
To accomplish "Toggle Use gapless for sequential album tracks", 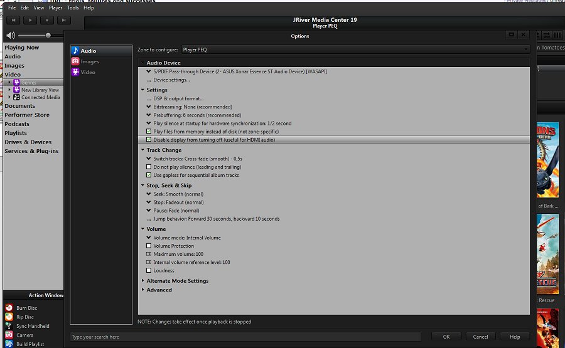I will tap(149, 175).
